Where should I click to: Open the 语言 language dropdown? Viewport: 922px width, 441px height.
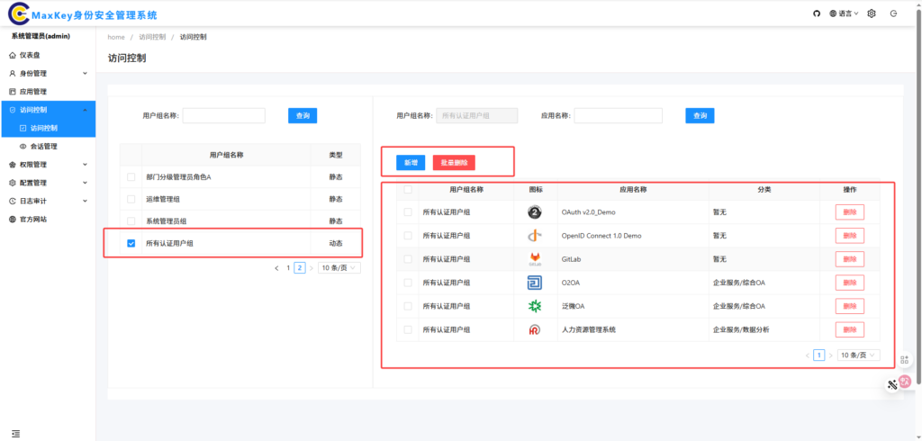click(844, 13)
